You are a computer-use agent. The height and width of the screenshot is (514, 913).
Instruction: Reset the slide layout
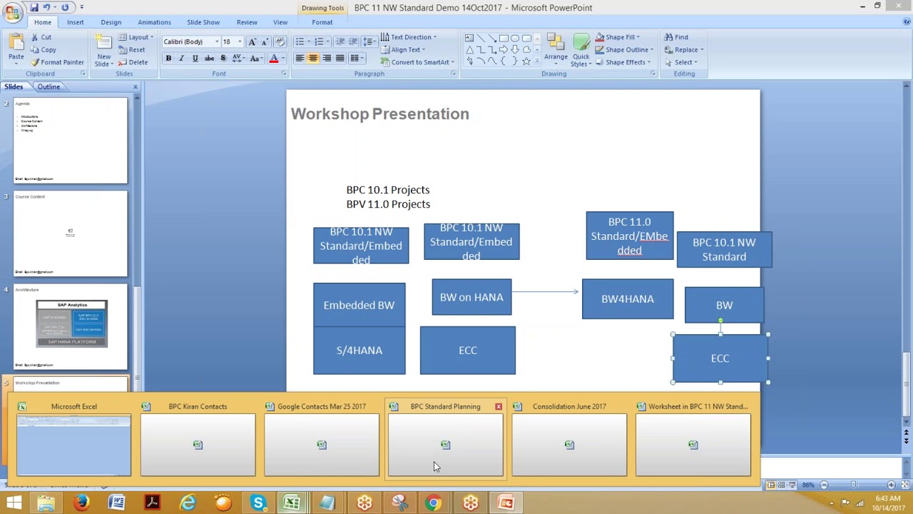point(133,50)
